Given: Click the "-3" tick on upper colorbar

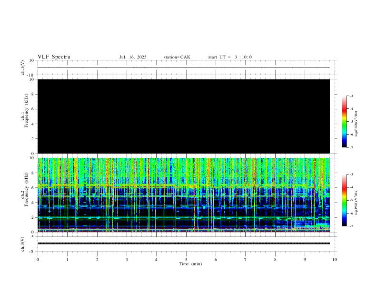Looking at the screenshot, I should click(351, 96).
